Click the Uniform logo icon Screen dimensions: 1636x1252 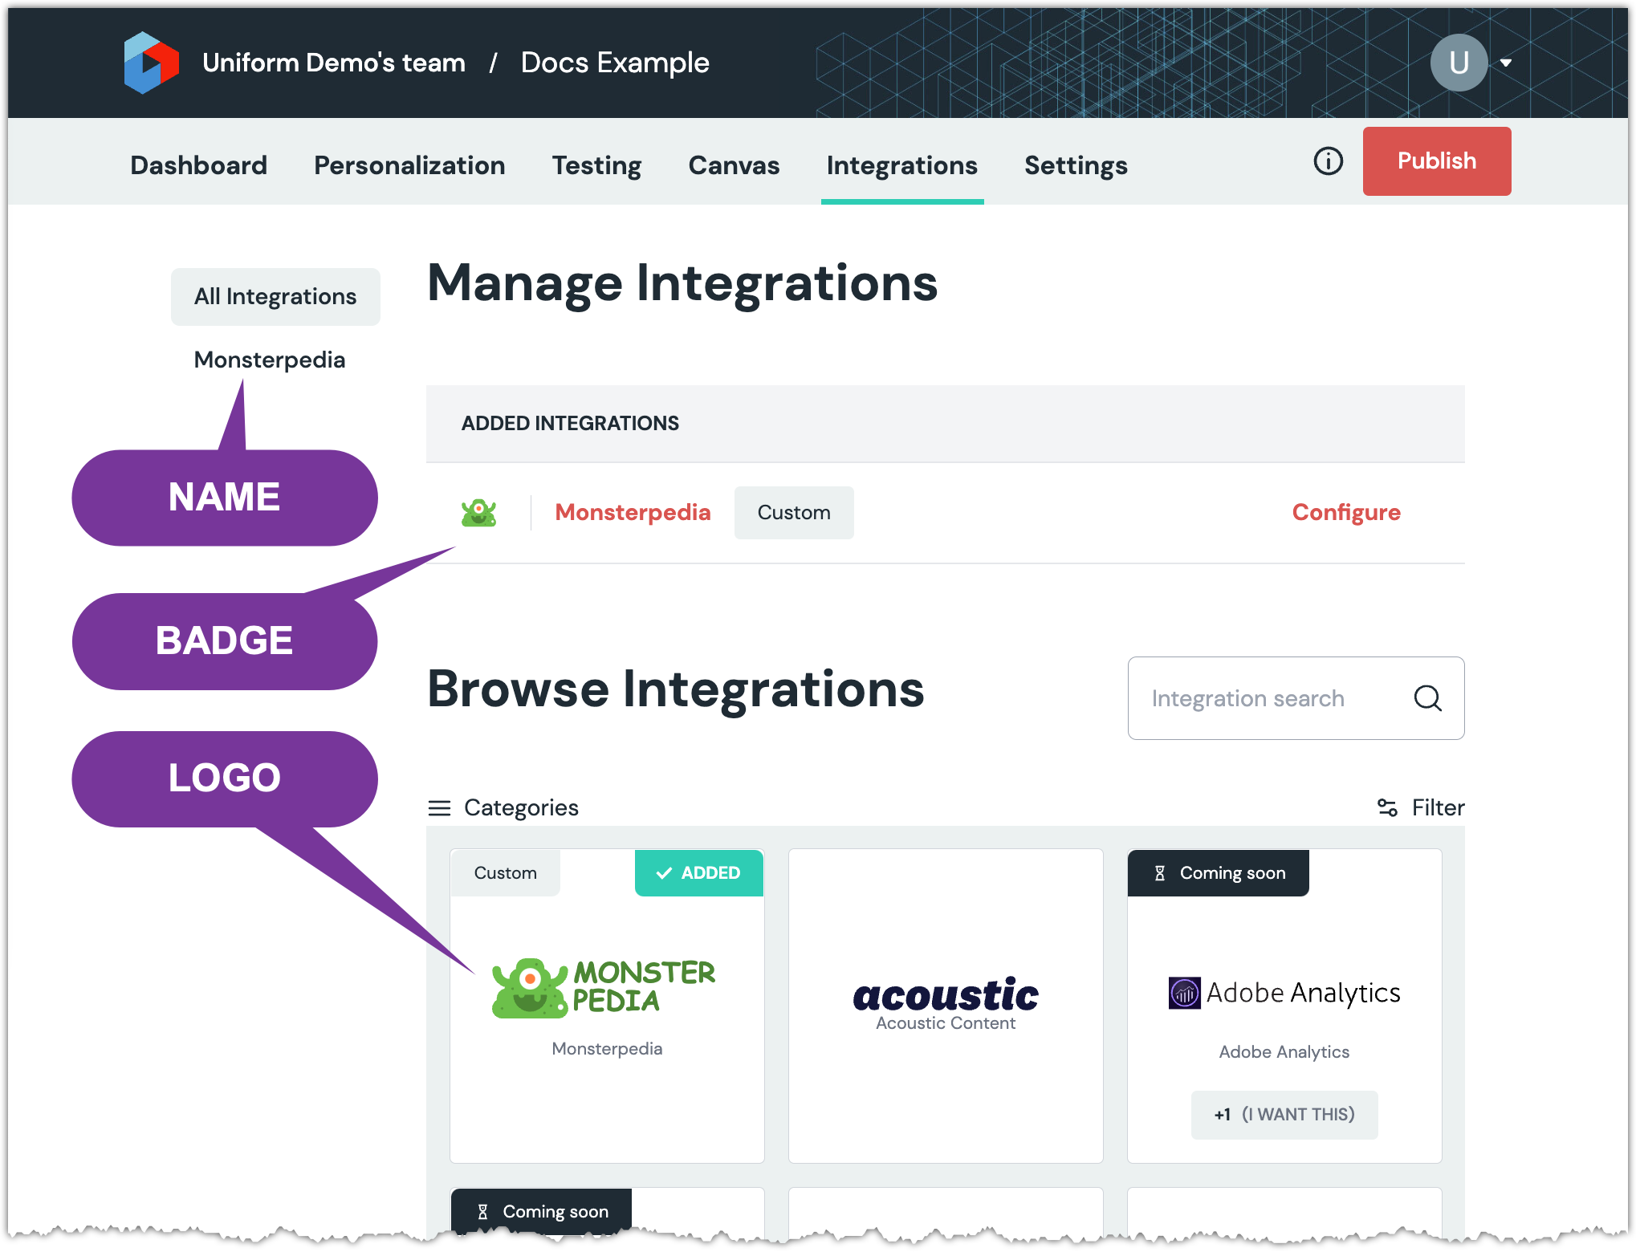(x=151, y=63)
